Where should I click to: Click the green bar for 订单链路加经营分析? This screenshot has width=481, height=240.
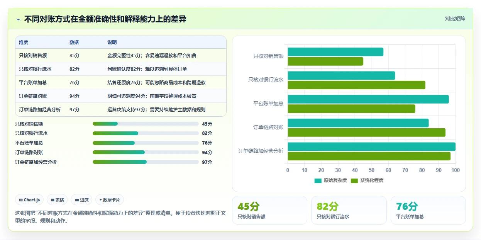click(369, 156)
